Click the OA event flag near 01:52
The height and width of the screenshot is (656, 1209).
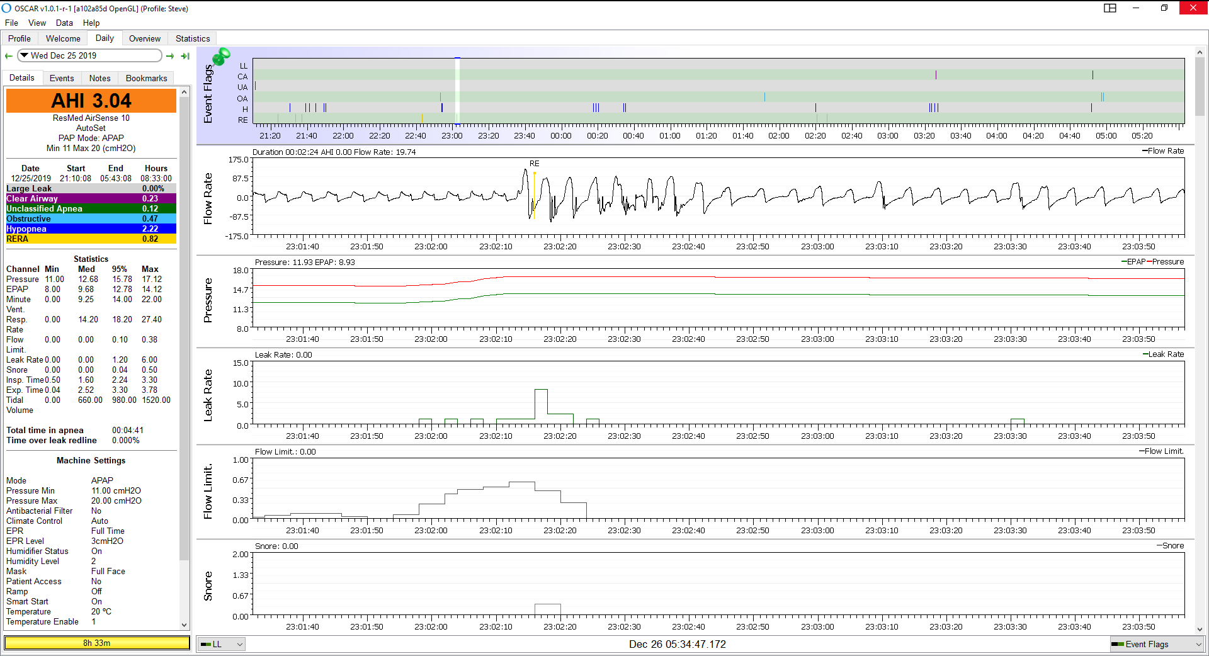click(x=764, y=97)
